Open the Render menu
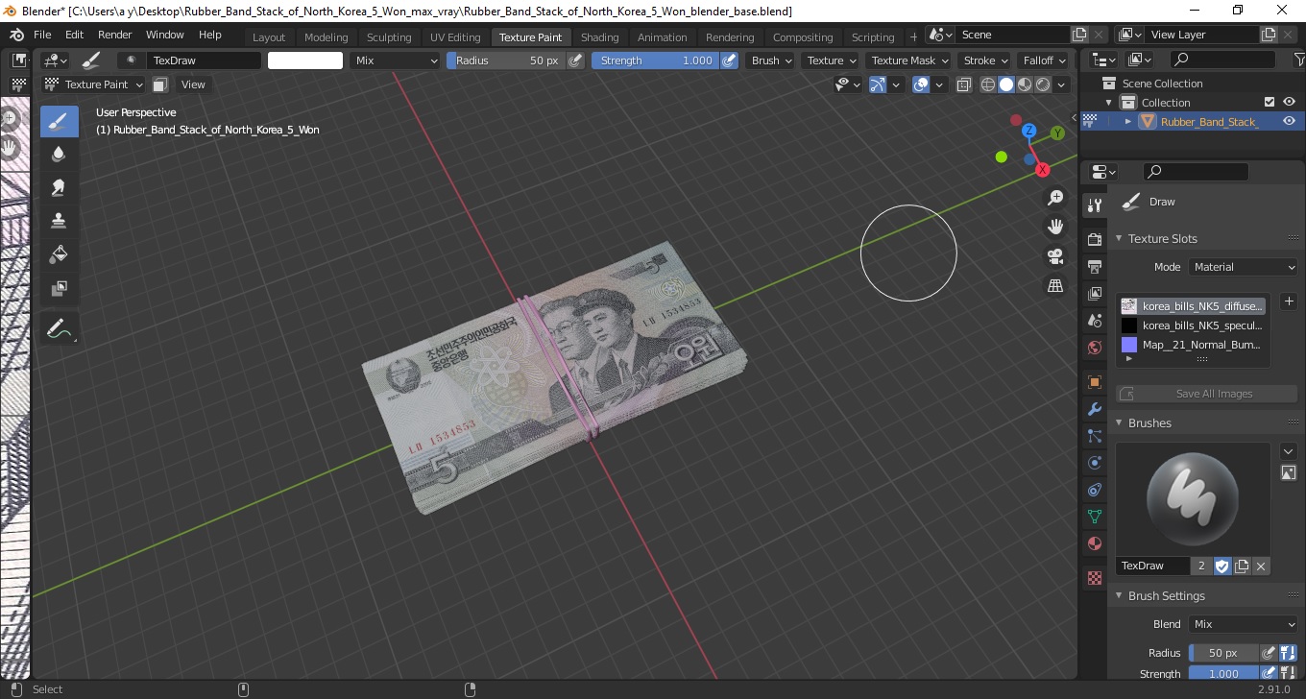1306x699 pixels. coord(114,35)
